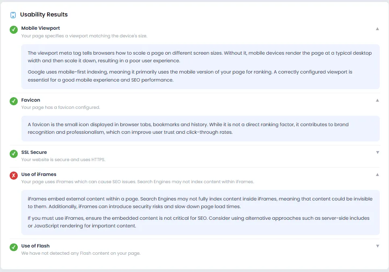
Task: Expand the SSL Secure section arrow
Action: 377,152
